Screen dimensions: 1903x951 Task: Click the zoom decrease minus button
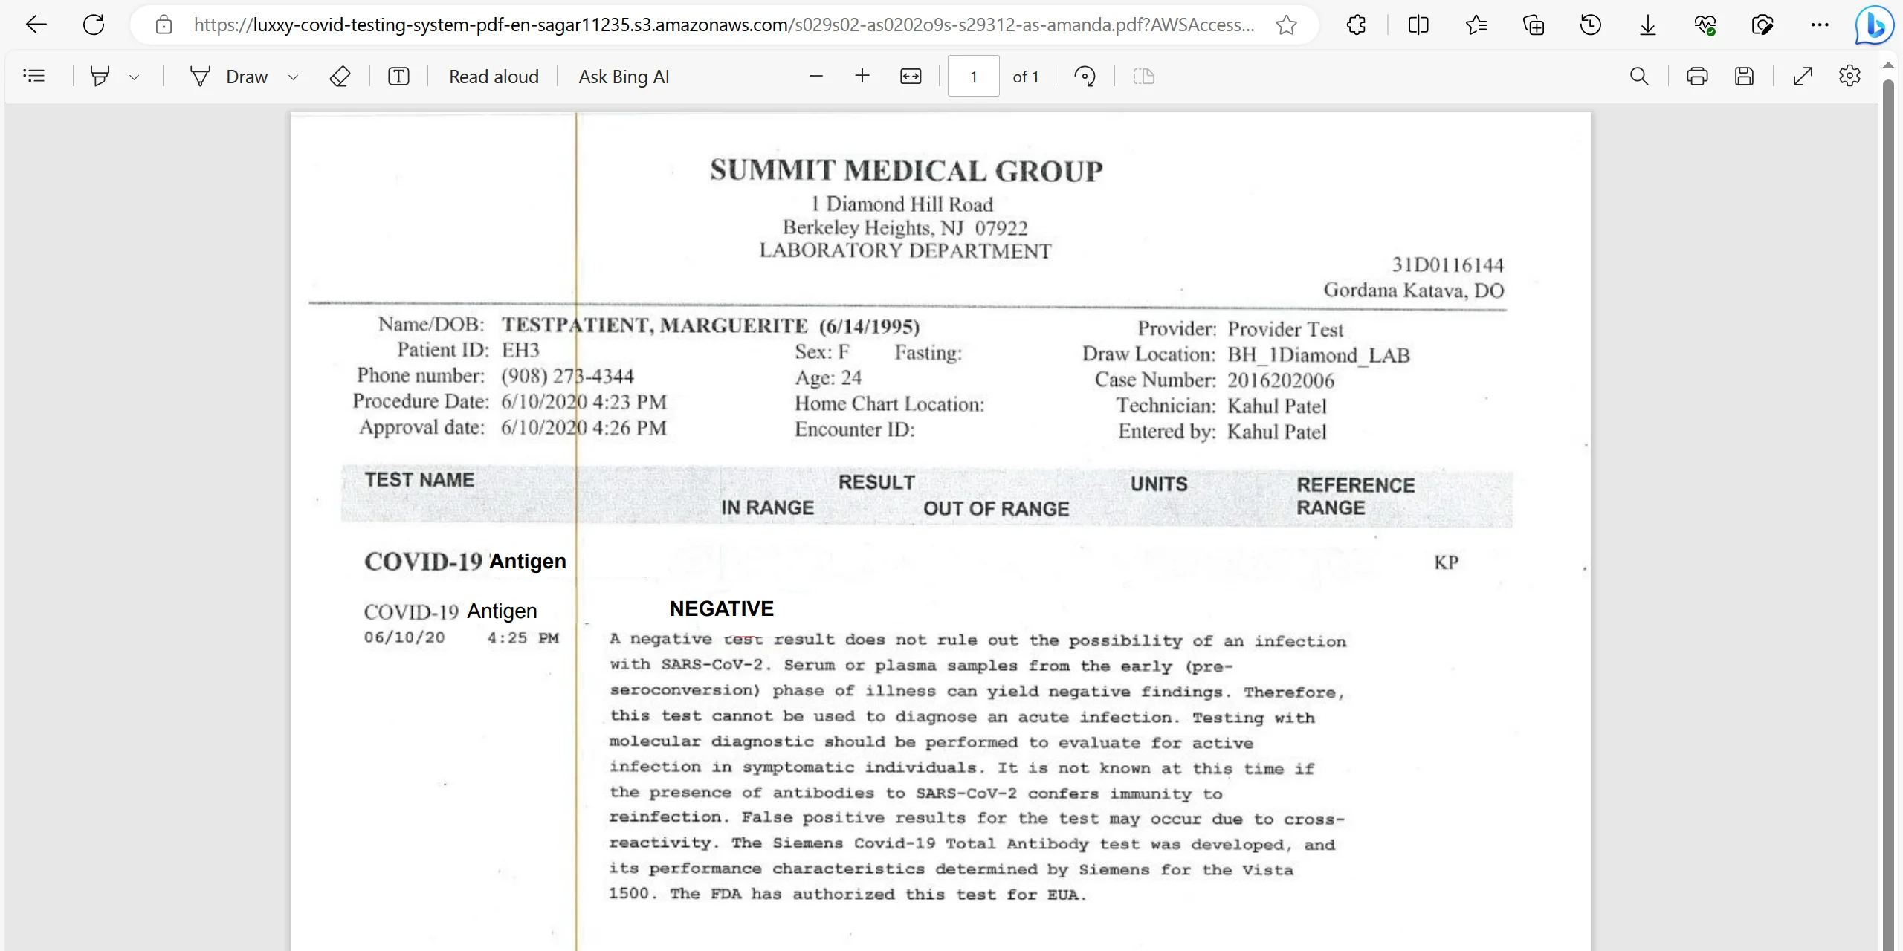coord(817,77)
